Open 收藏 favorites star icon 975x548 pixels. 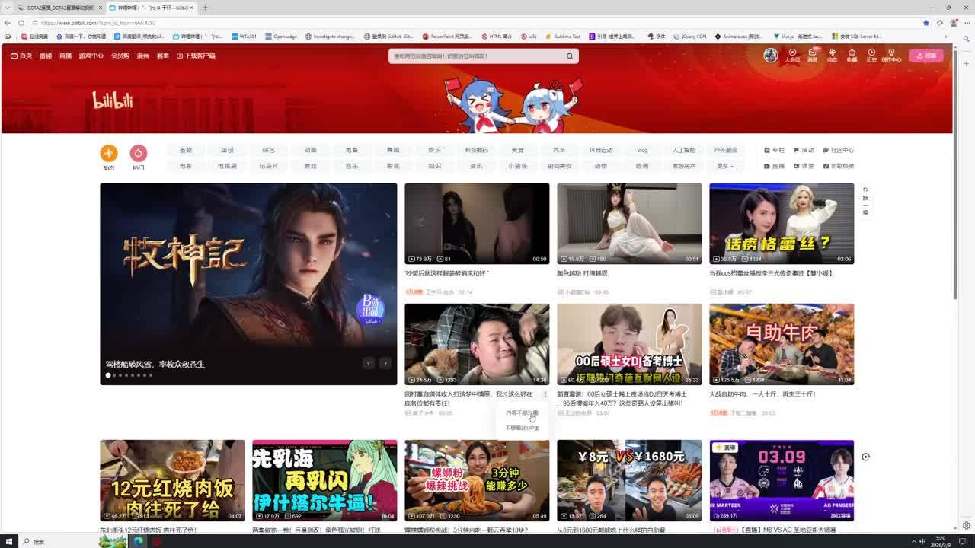tap(852, 55)
